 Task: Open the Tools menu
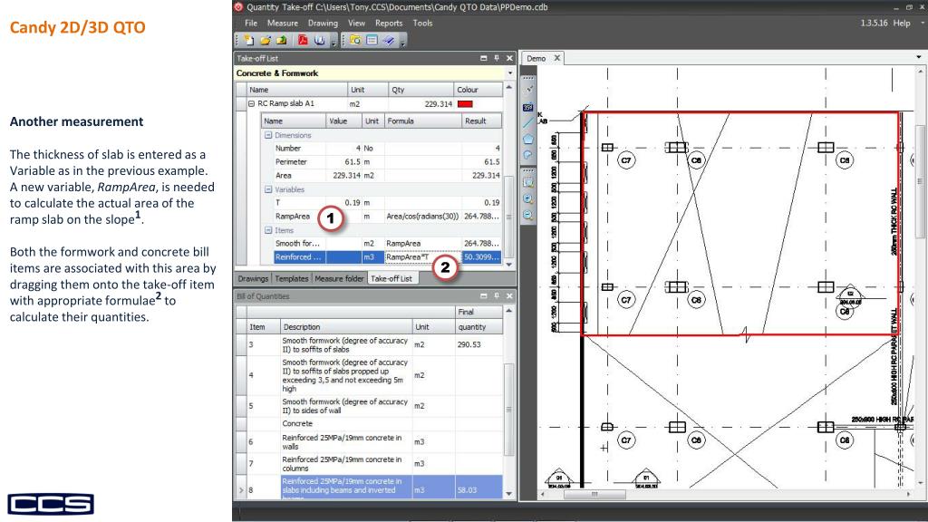tap(422, 23)
